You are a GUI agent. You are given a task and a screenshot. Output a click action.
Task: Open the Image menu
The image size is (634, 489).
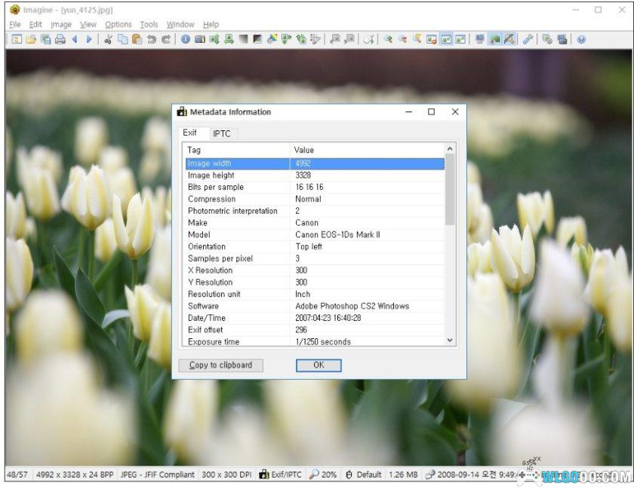pos(60,23)
